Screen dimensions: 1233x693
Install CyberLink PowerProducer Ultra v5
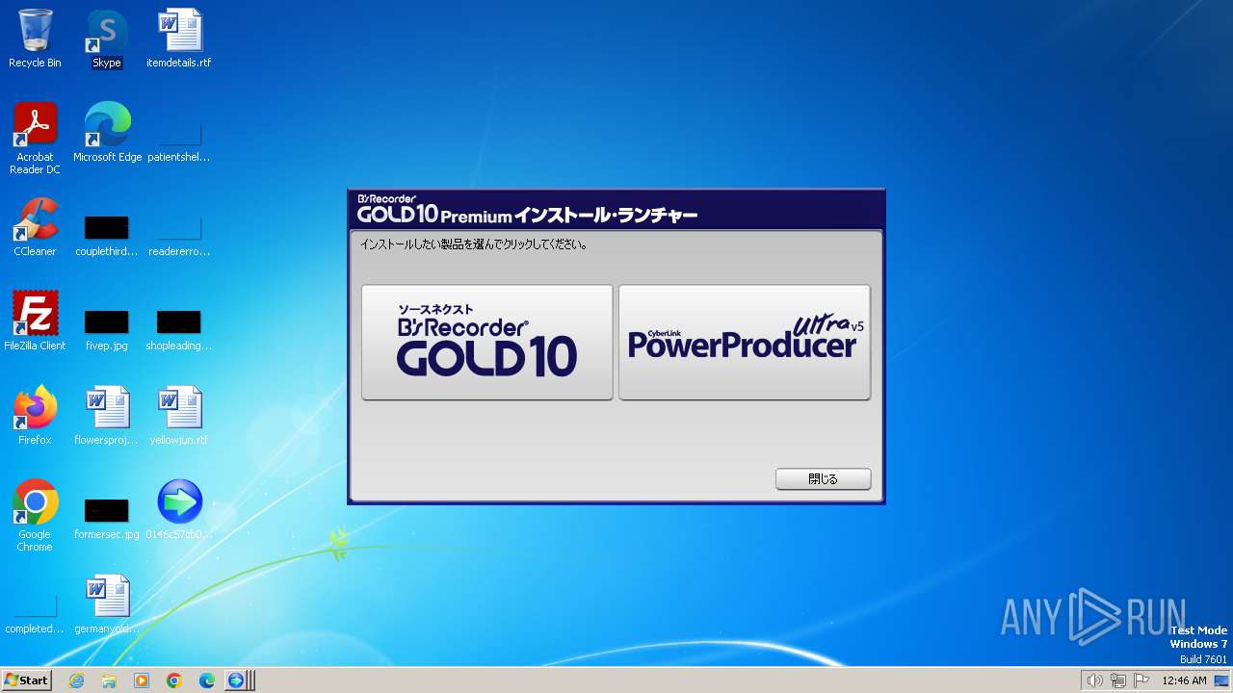point(744,342)
